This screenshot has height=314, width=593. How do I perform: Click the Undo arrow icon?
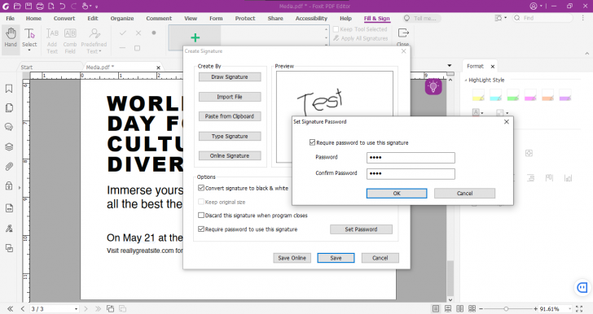pos(63,6)
